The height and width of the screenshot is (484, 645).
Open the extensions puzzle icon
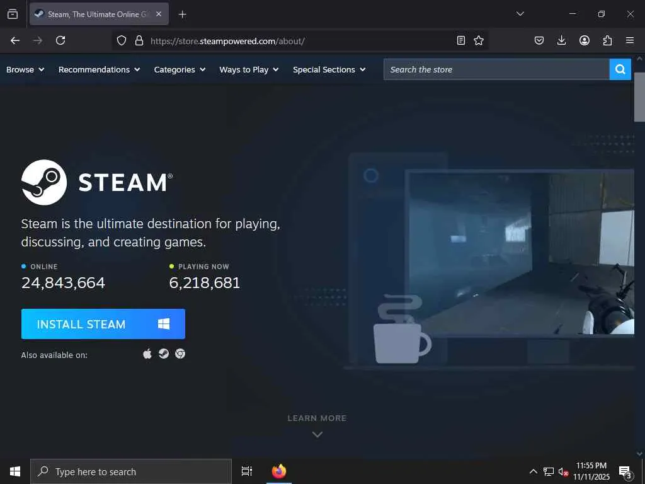[607, 40]
